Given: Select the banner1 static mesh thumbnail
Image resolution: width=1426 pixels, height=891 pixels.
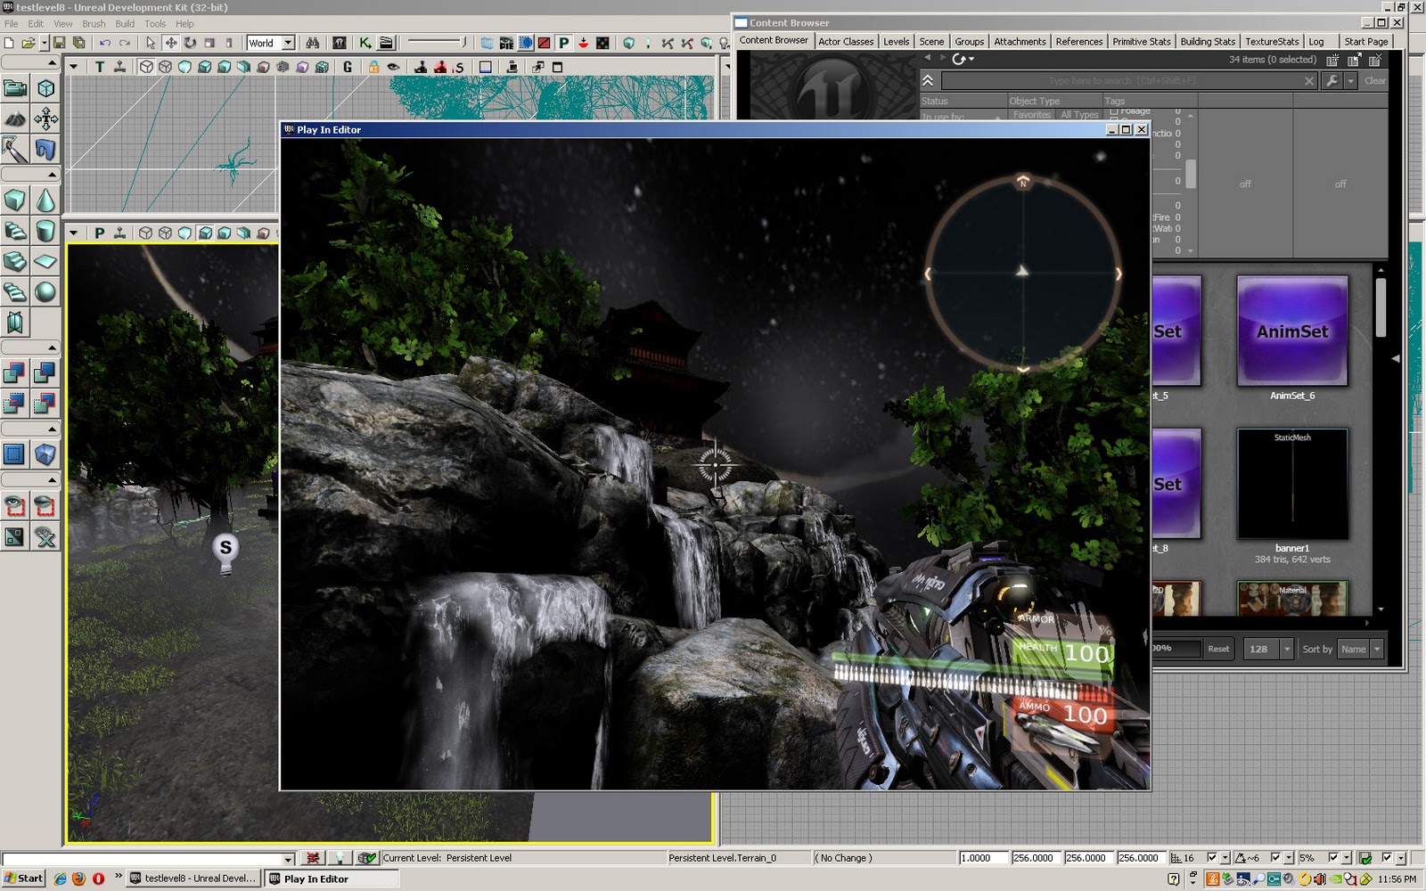Looking at the screenshot, I should [x=1292, y=484].
